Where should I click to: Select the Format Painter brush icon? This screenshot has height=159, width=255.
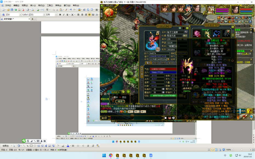click(66, 10)
